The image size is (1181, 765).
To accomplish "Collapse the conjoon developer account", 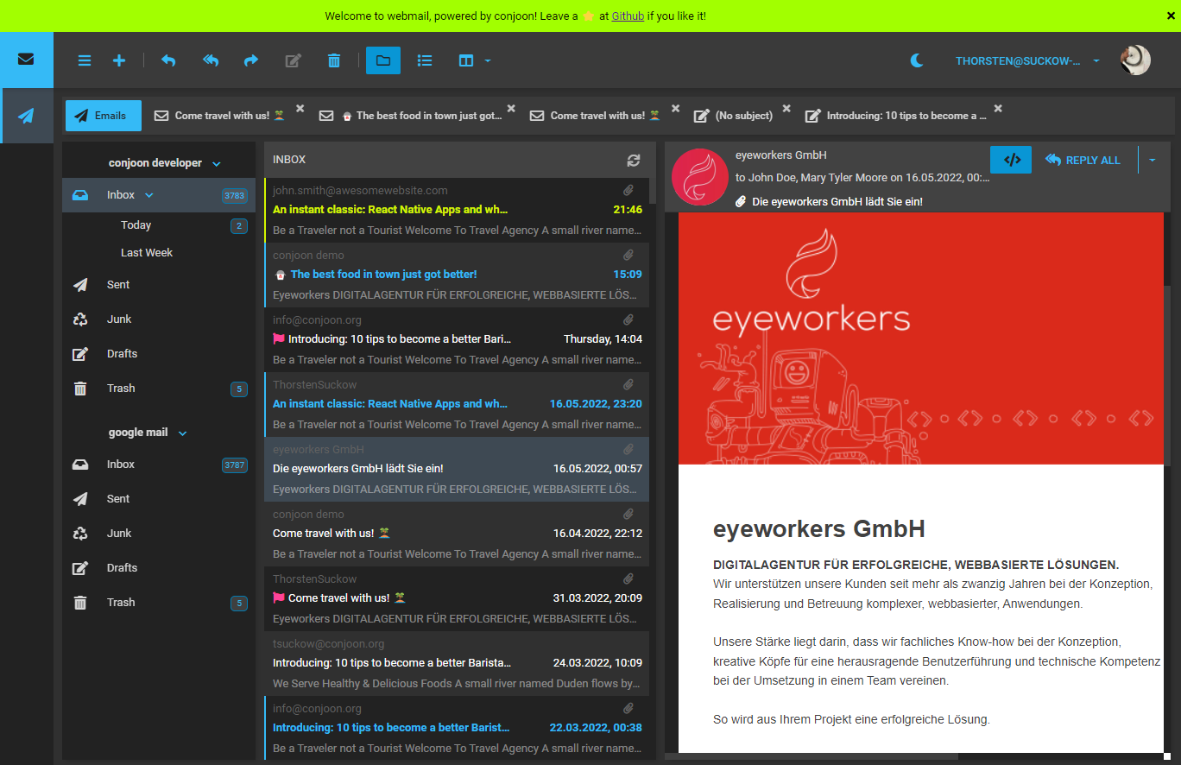I will click(217, 164).
